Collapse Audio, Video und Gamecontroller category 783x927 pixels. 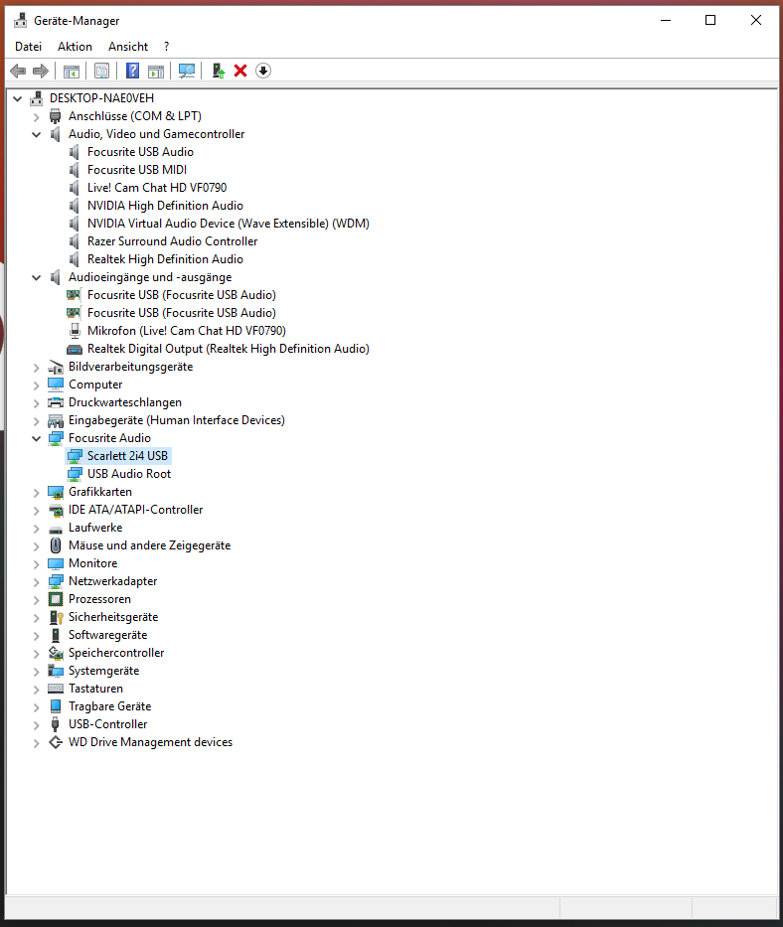36,134
